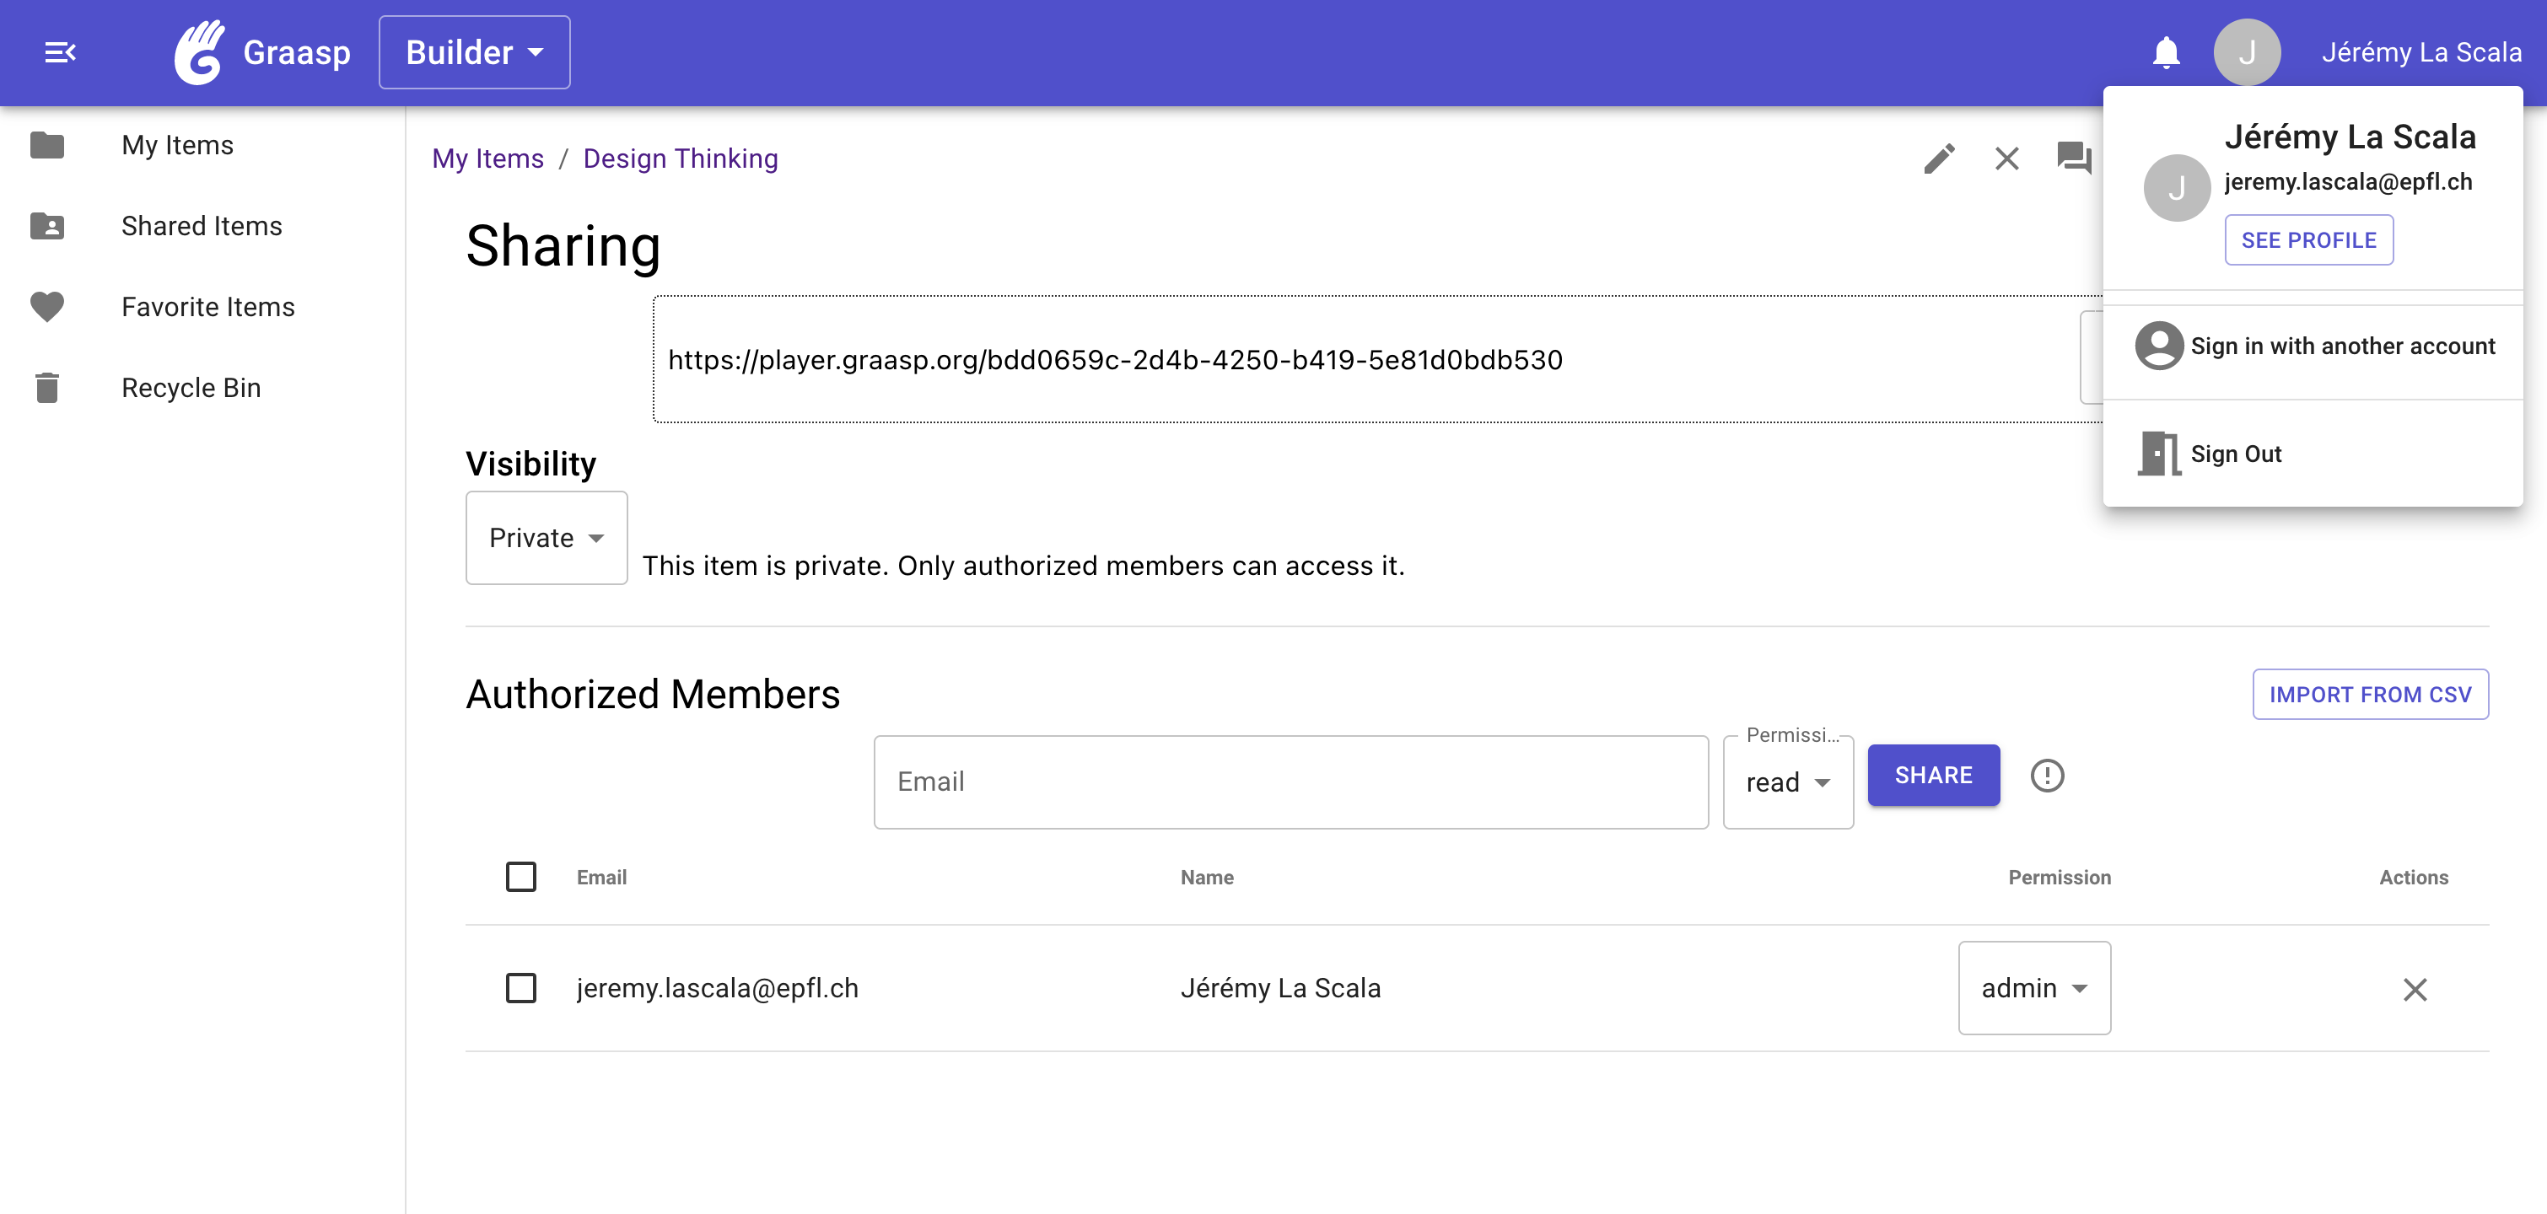This screenshot has width=2547, height=1214.
Task: Open the Private visibility dropdown
Action: 545,537
